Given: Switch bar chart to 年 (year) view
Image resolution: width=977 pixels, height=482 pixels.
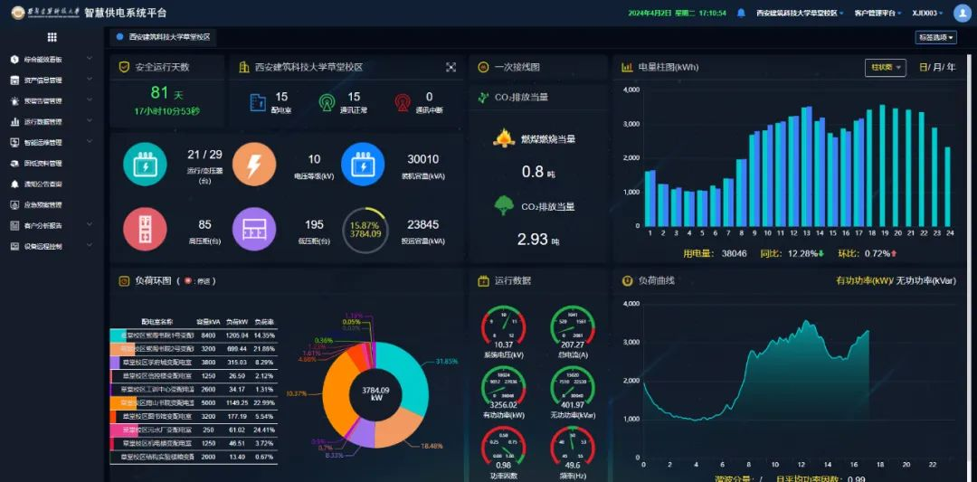Looking at the screenshot, I should tap(951, 67).
